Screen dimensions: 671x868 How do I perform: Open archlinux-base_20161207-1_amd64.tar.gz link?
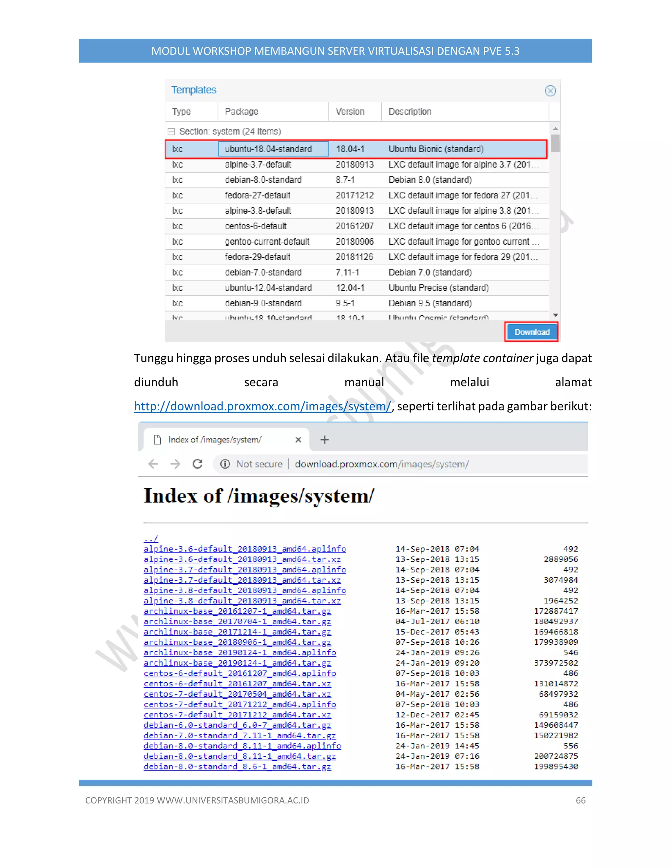pos(237,611)
